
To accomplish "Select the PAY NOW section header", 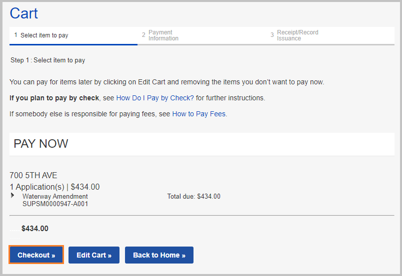I will pyautogui.click(x=41, y=144).
